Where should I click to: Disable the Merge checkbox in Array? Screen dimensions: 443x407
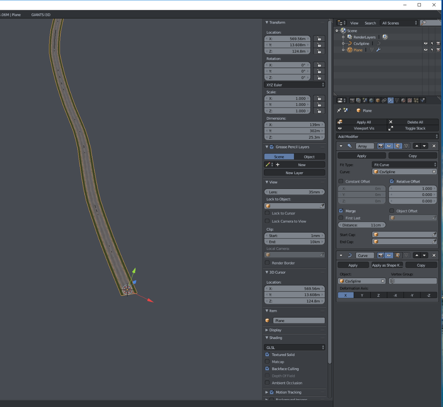coord(341,211)
